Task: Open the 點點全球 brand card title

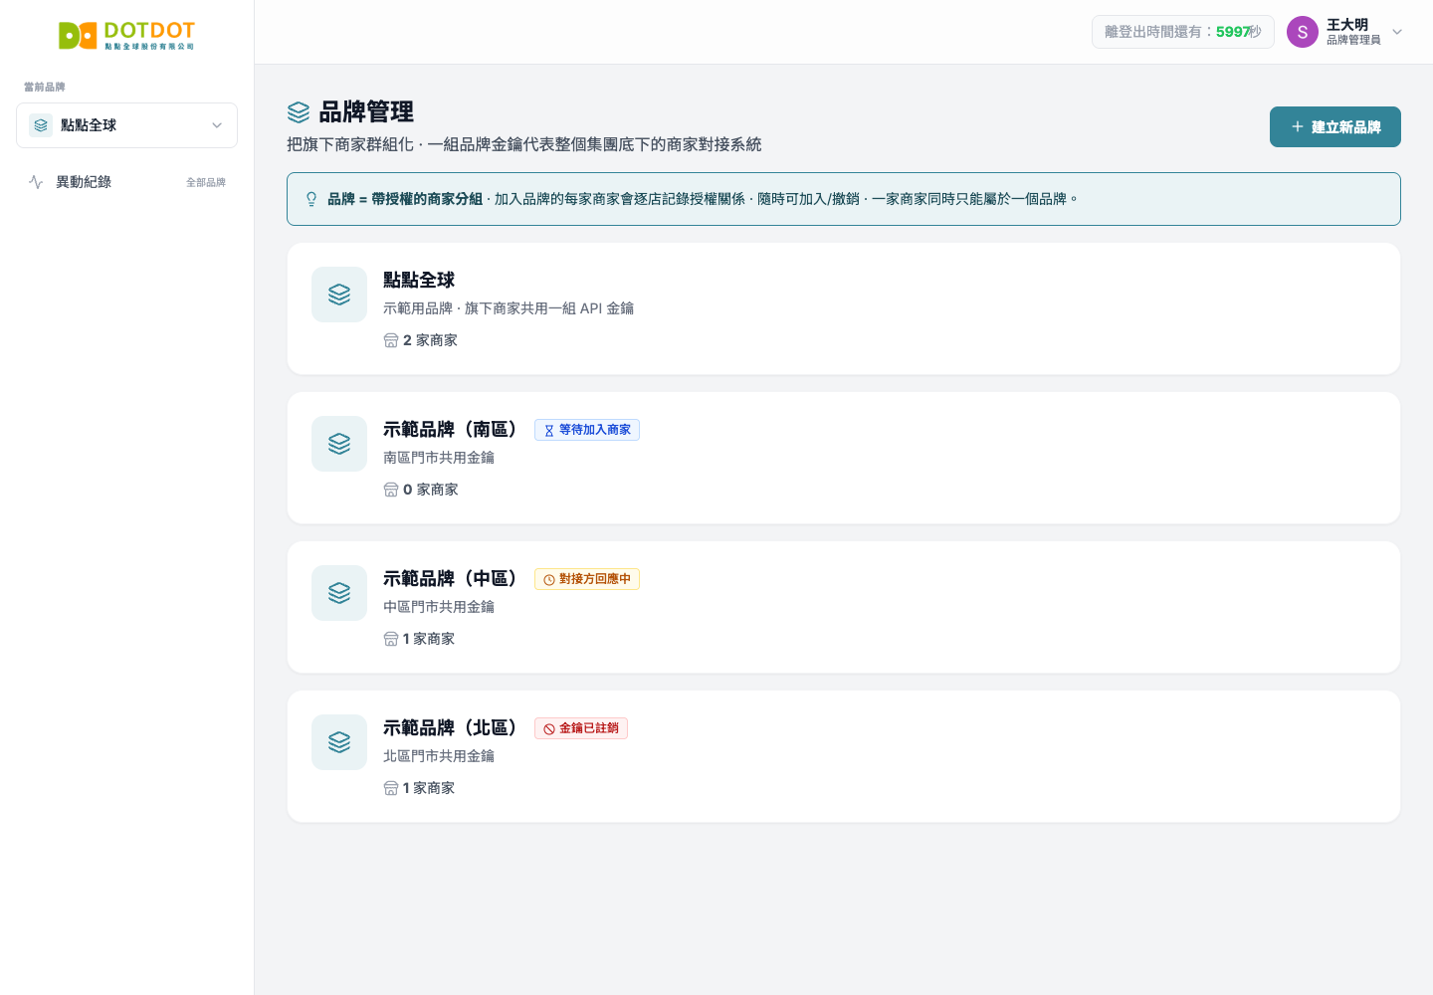Action: click(419, 281)
